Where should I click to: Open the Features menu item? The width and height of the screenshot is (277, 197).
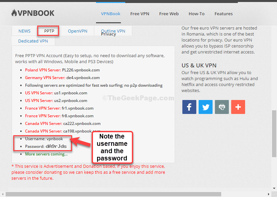tap(224, 14)
